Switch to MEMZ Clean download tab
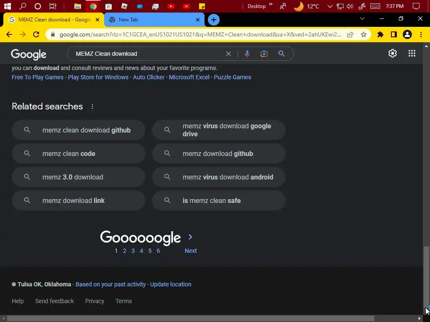430x322 pixels. coord(53,20)
